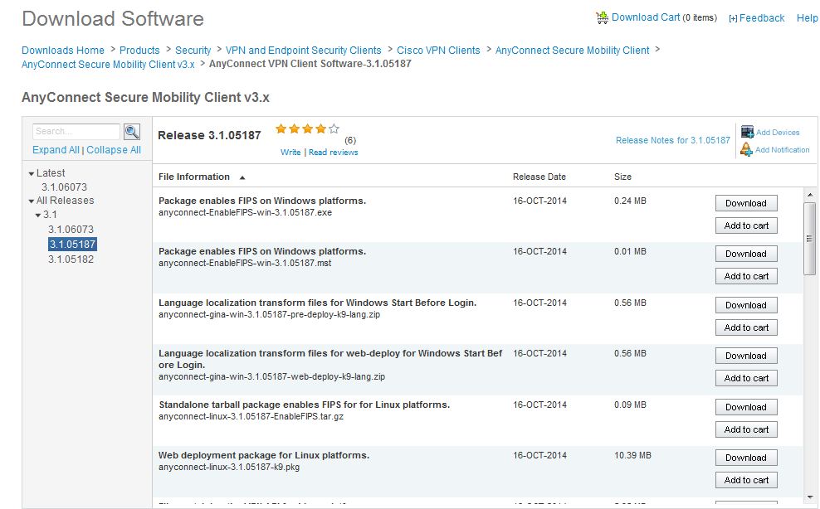Open the Help link

[807, 18]
